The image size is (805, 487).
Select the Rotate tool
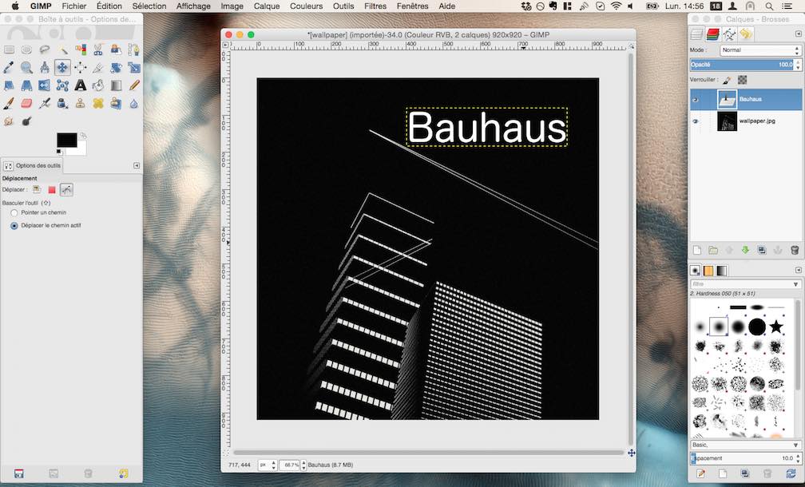pos(116,67)
